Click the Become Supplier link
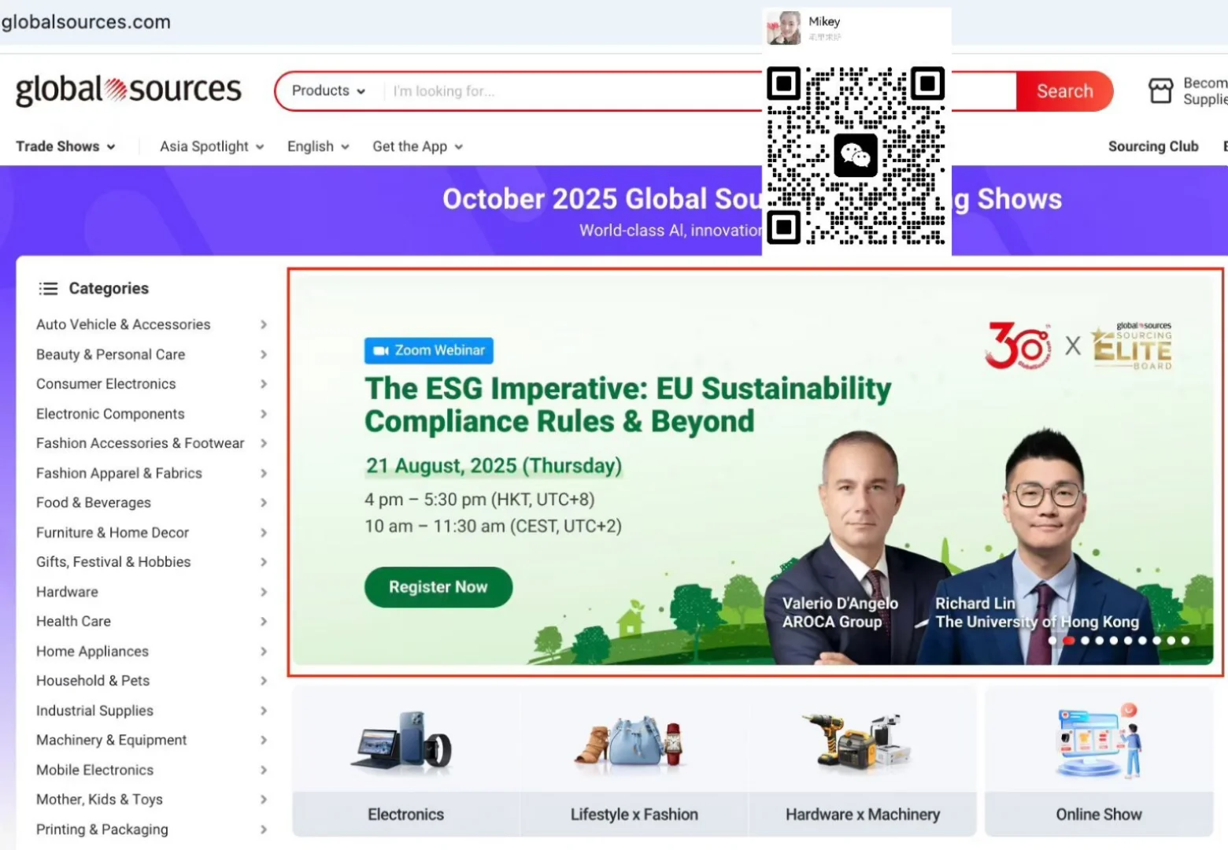The height and width of the screenshot is (850, 1228). [x=1205, y=91]
